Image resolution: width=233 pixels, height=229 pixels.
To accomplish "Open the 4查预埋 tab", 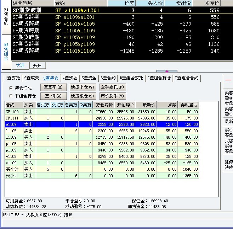I will (70, 78).
